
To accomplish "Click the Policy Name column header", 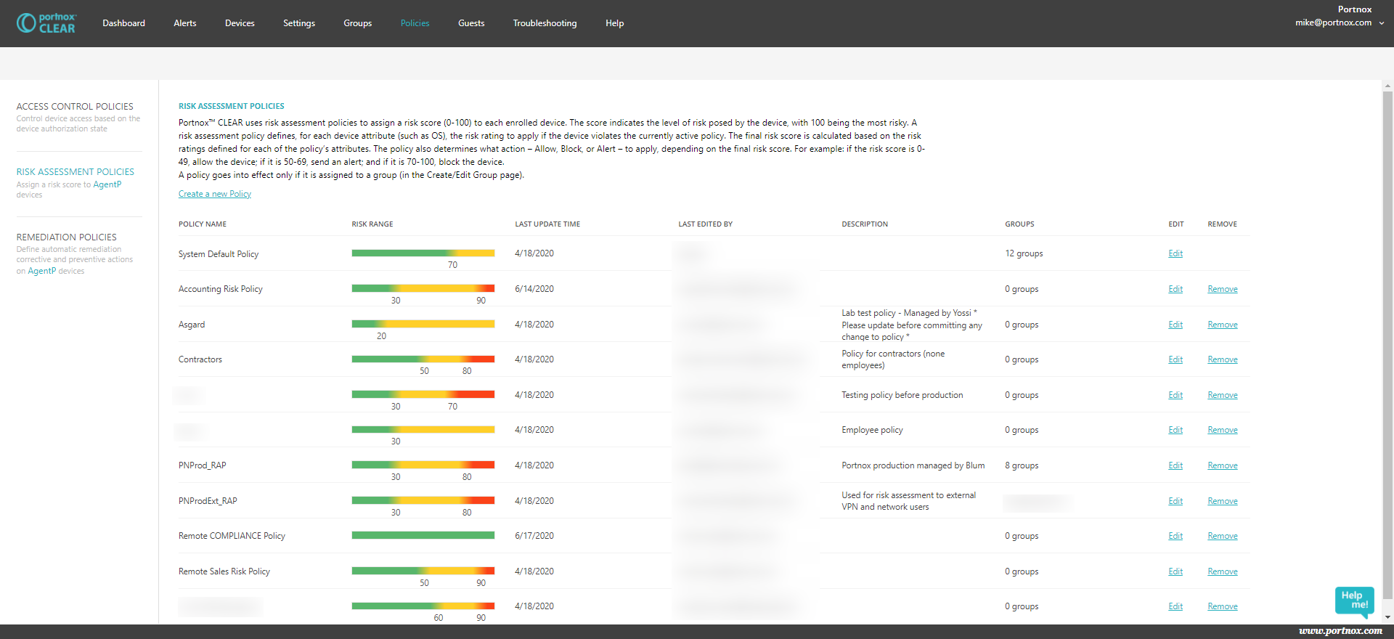I will click(203, 224).
